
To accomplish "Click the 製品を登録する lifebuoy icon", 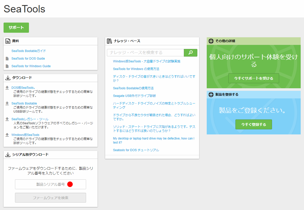I will coord(211,95).
